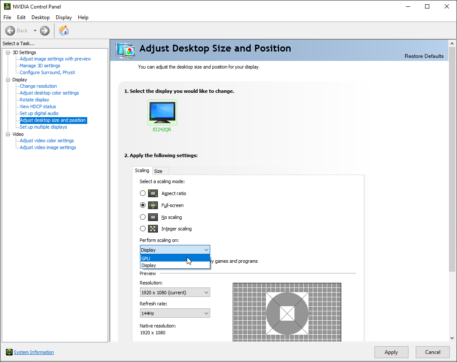
Task: Maximize the NVIDIA Control Panel window
Action: click(427, 6)
